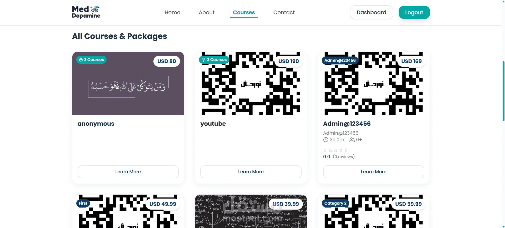Go to the About page
The image size is (505, 228).
pos(207,12)
